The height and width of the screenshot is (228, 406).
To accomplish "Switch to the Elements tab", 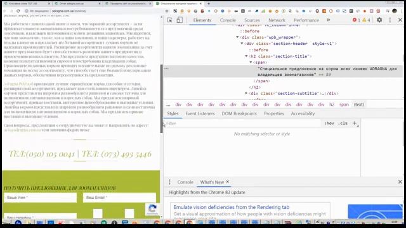I will [x=202, y=20].
